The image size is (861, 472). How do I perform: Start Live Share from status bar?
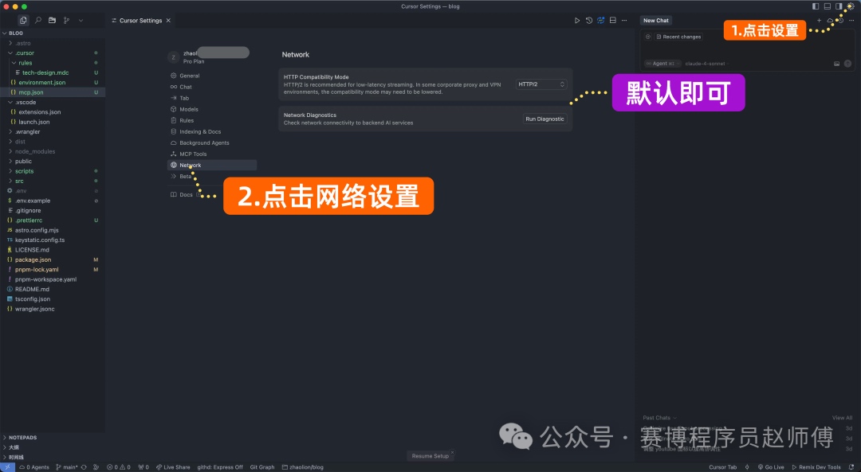(x=173, y=467)
